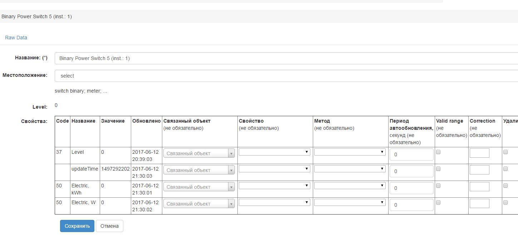Edit the Название name text field
This screenshot has width=518, height=251.
[286, 58]
